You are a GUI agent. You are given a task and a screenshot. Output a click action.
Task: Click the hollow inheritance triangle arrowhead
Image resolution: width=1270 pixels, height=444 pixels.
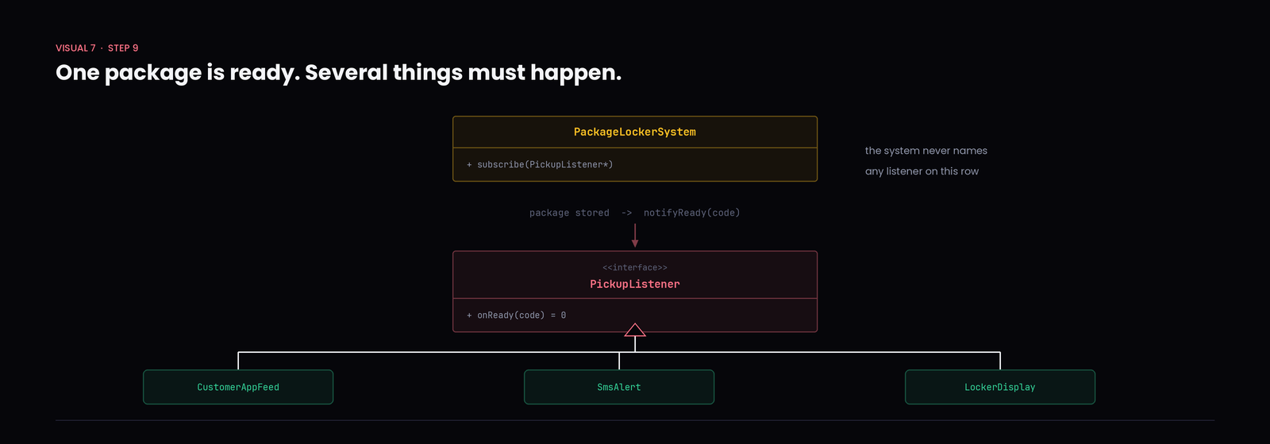point(635,330)
